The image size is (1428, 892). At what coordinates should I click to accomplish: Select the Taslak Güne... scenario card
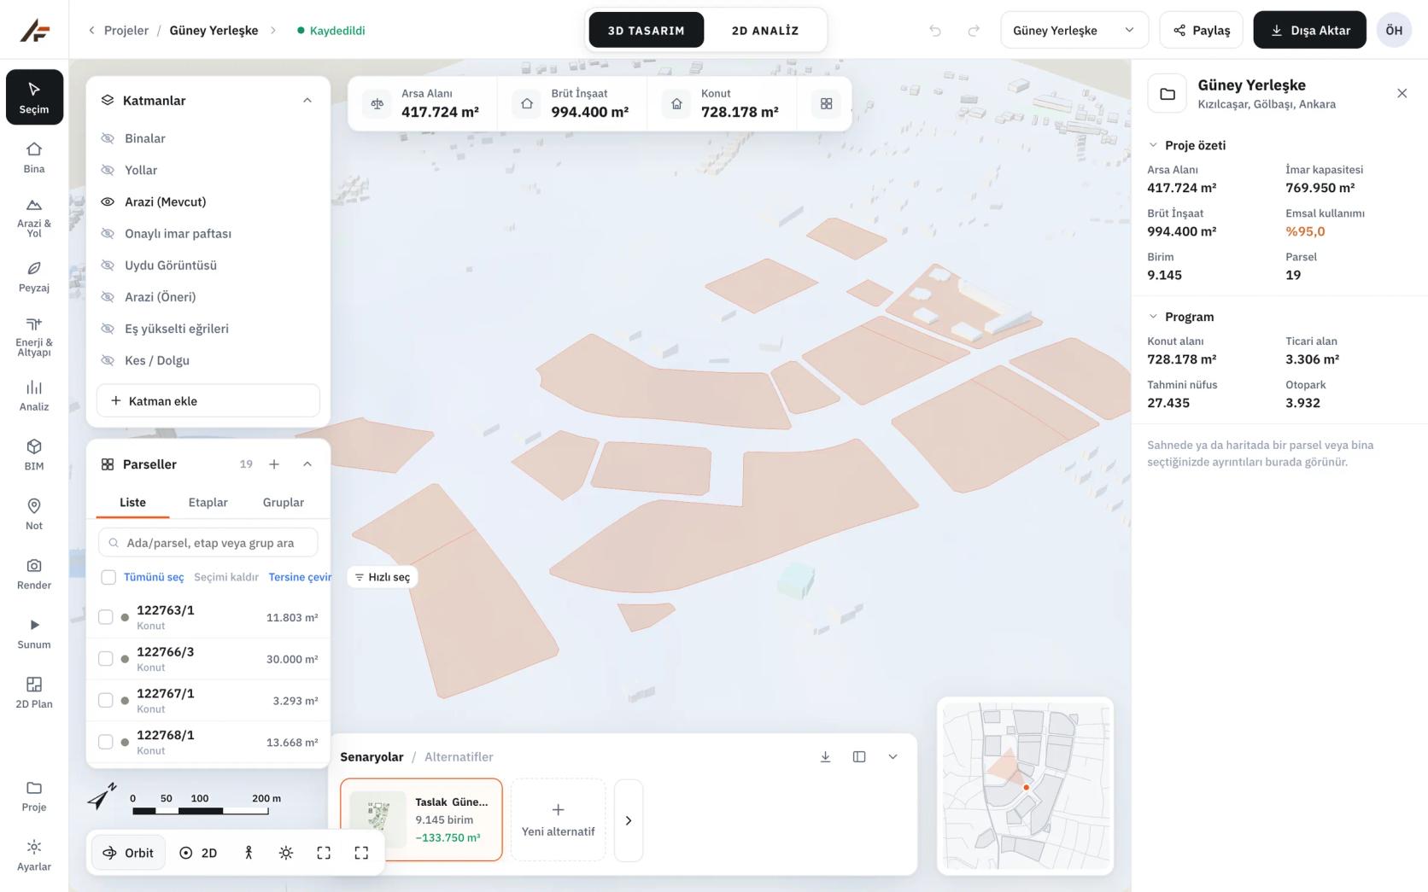(421, 819)
